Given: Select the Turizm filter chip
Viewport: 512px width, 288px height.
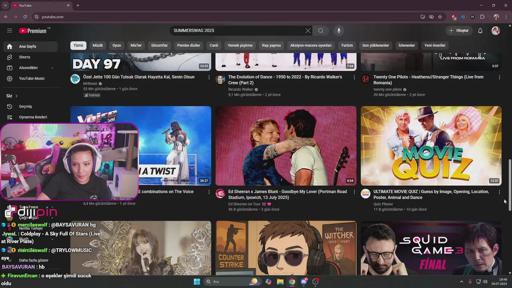Looking at the screenshot, I should [347, 45].
